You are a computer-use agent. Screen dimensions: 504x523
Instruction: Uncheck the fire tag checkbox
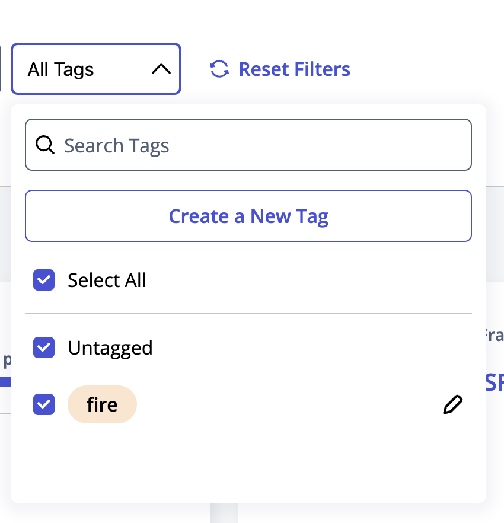coord(44,404)
